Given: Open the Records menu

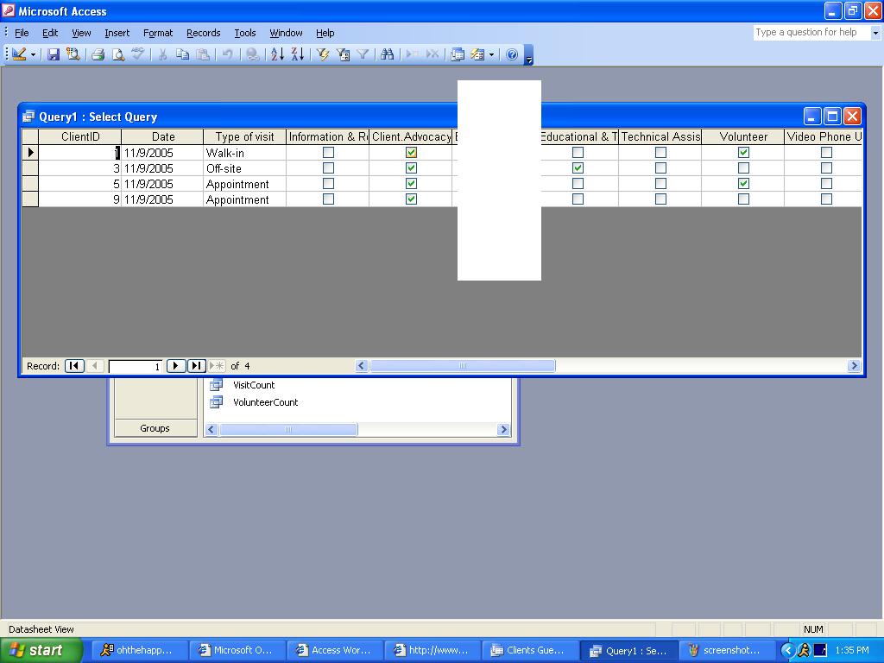Looking at the screenshot, I should click(x=204, y=33).
